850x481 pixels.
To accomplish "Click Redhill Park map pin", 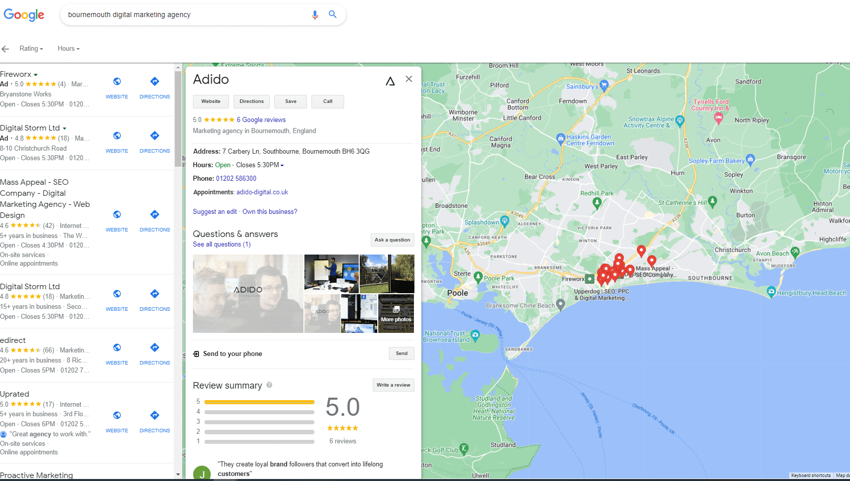I will point(597,203).
